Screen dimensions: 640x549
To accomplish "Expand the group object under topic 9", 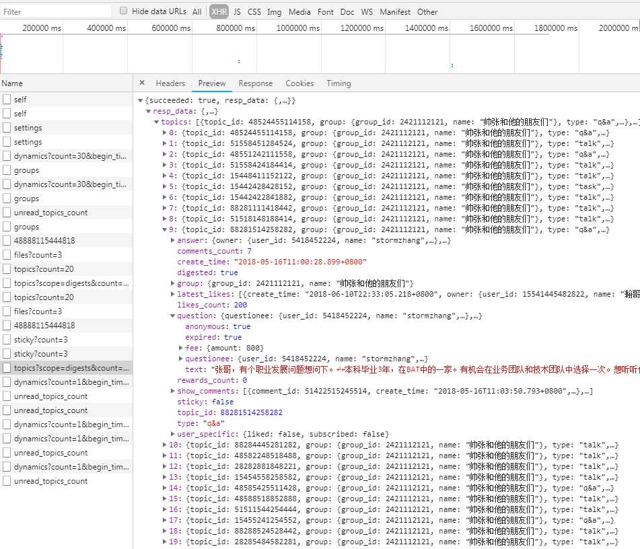I will 173,283.
